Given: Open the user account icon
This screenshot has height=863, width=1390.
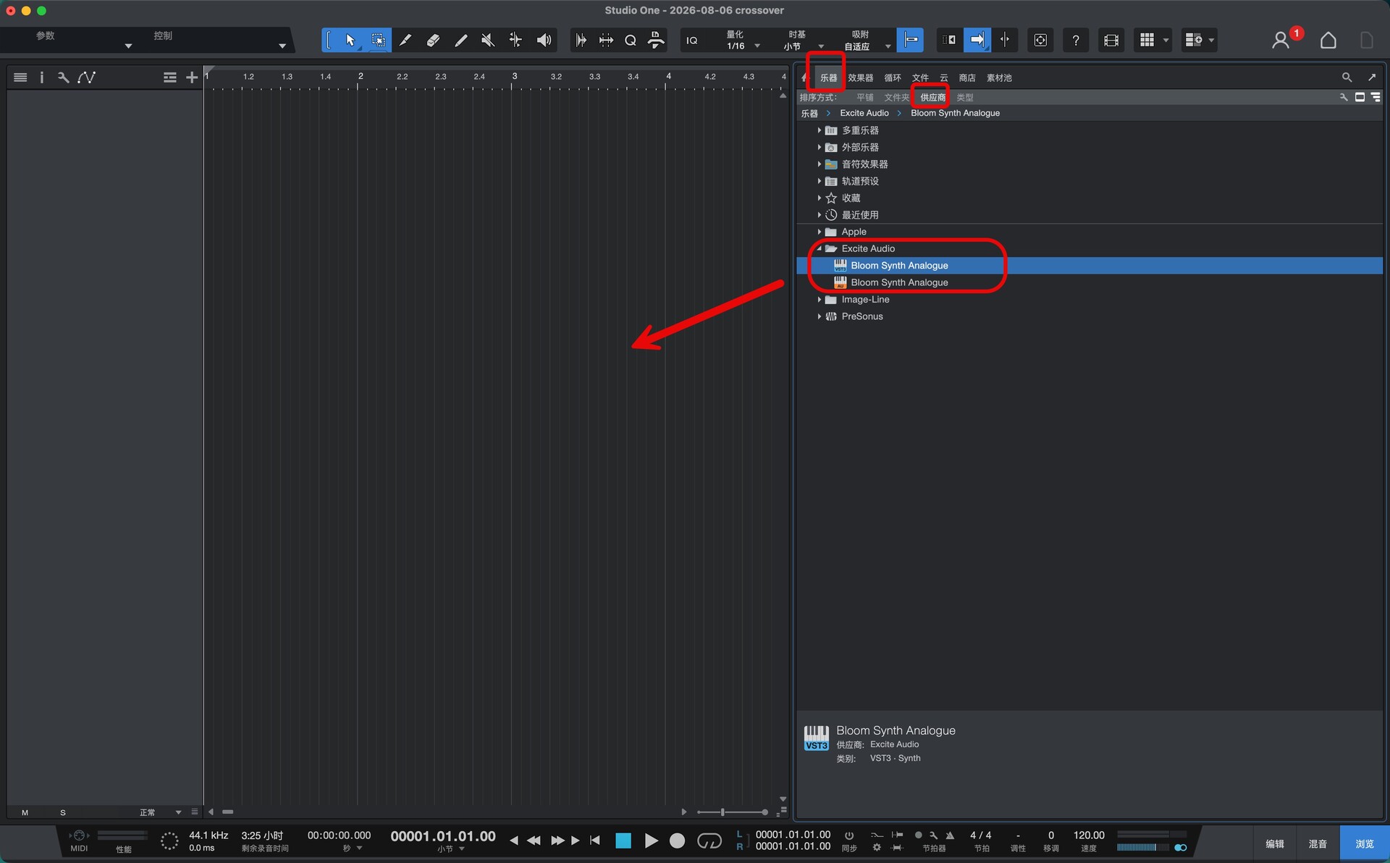Looking at the screenshot, I should point(1281,41).
